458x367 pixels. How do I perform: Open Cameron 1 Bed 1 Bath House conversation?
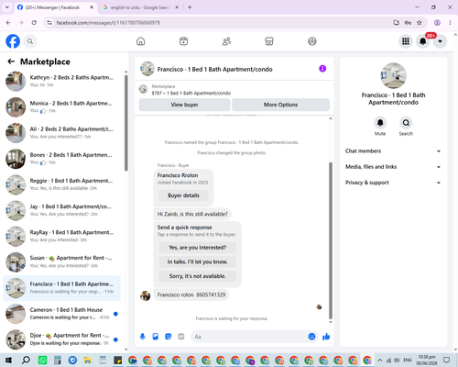click(62, 314)
